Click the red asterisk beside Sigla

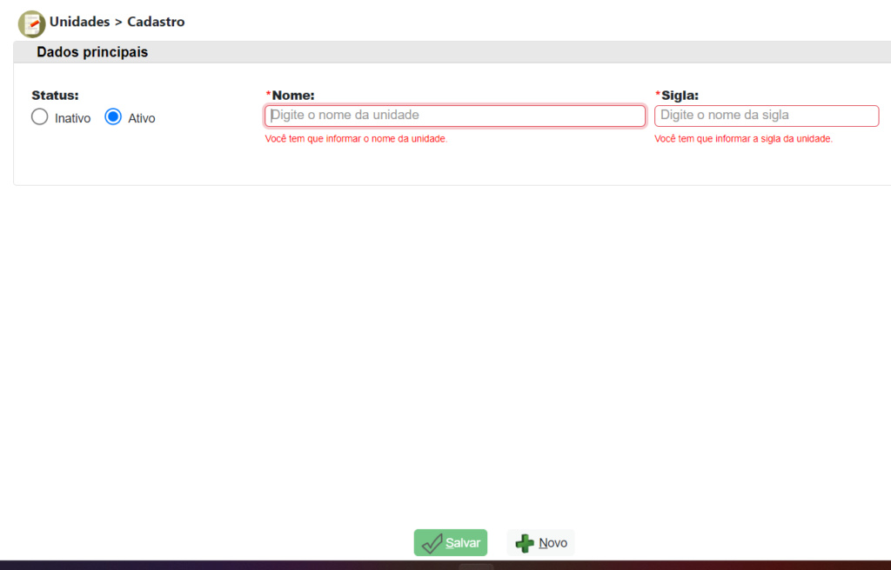[658, 94]
